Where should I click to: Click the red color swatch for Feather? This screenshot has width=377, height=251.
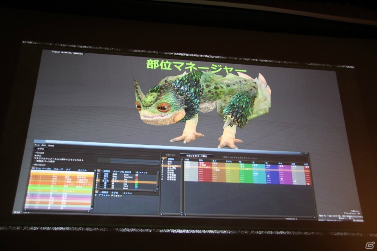[137, 177]
